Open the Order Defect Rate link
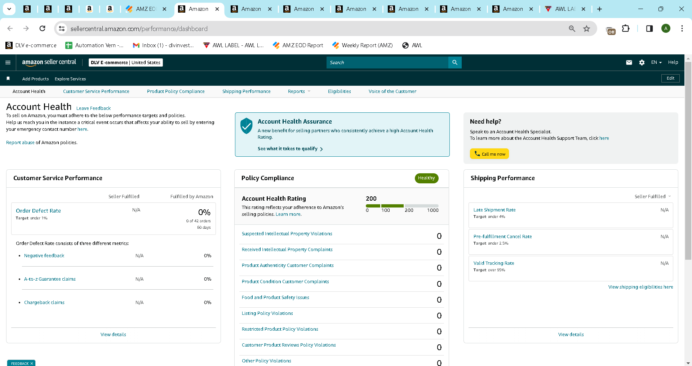The image size is (692, 366). pos(38,211)
